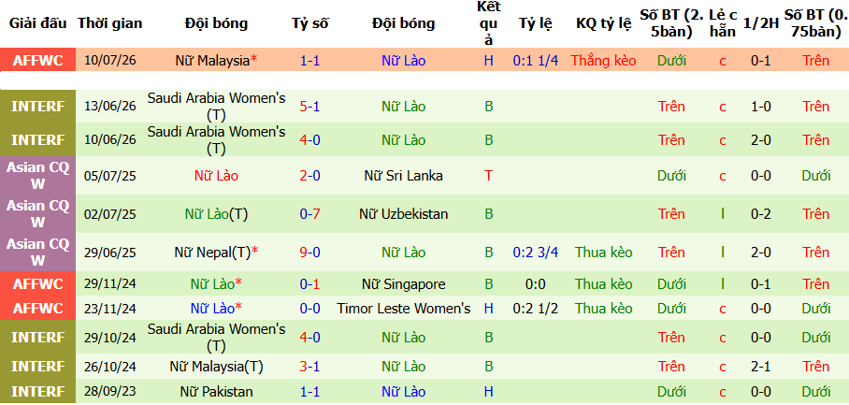
Task: Click the 2-0 score versus Sri Lanka
Action: [309, 176]
